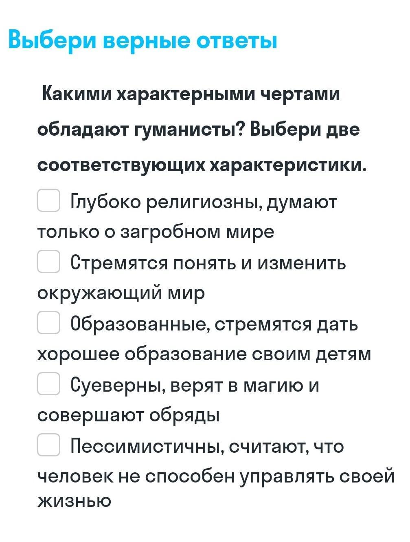Click the question line 'соответствующих характеристики.'
The image size is (410, 542).
pos(202,165)
